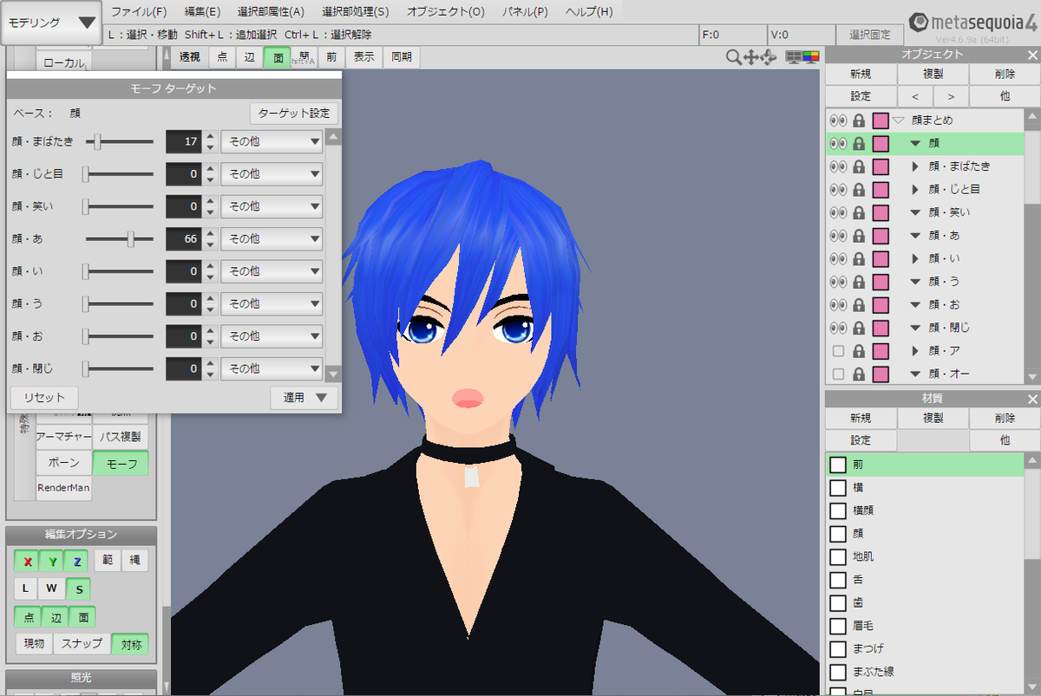
Task: Expand the 顔・まばたき tree node
Action: [914, 166]
